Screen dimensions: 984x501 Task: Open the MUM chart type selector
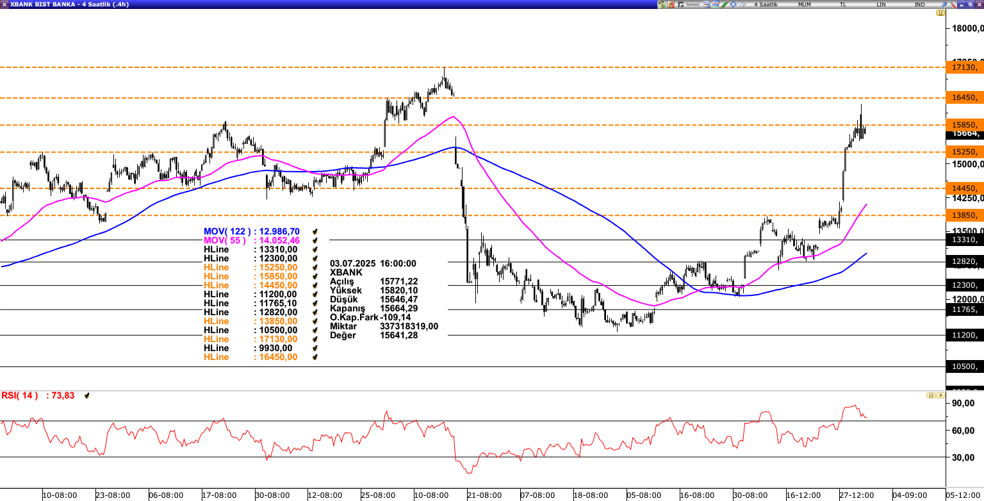805,4
